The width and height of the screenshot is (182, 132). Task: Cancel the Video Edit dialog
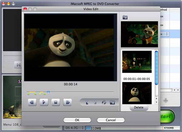111,120
